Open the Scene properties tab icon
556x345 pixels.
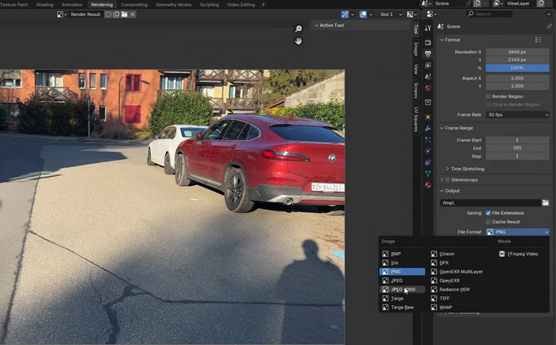click(428, 76)
